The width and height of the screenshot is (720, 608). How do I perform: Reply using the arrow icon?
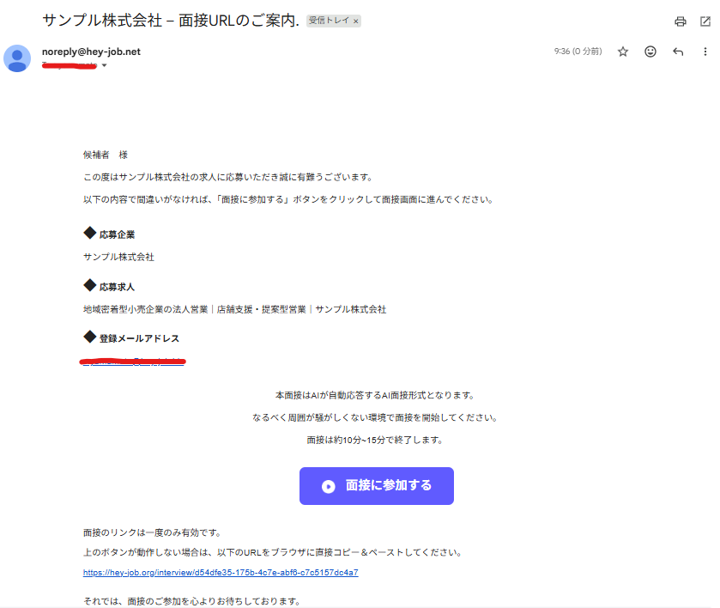coord(678,52)
